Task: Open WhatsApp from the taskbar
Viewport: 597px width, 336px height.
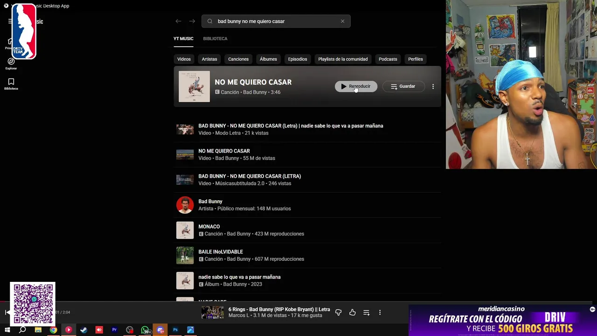Action: 145,330
